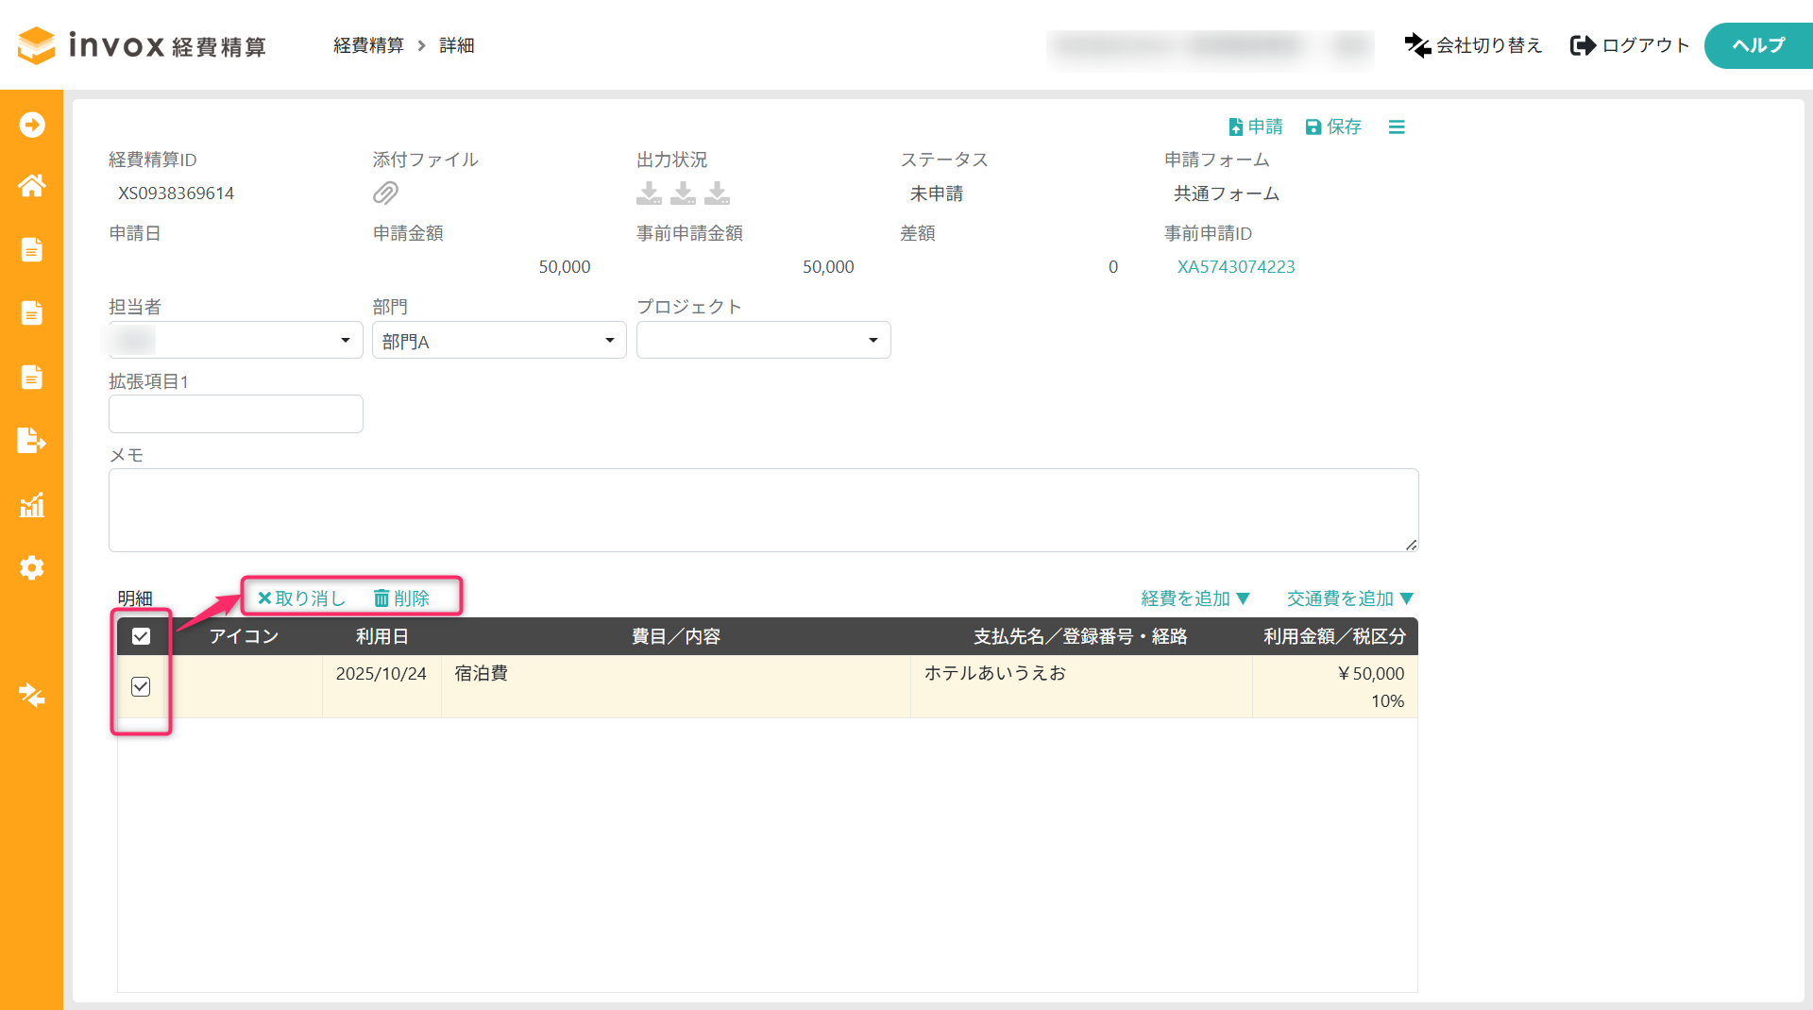This screenshot has width=1813, height=1010.
Task: Click the home icon in sidebar
Action: click(x=31, y=186)
